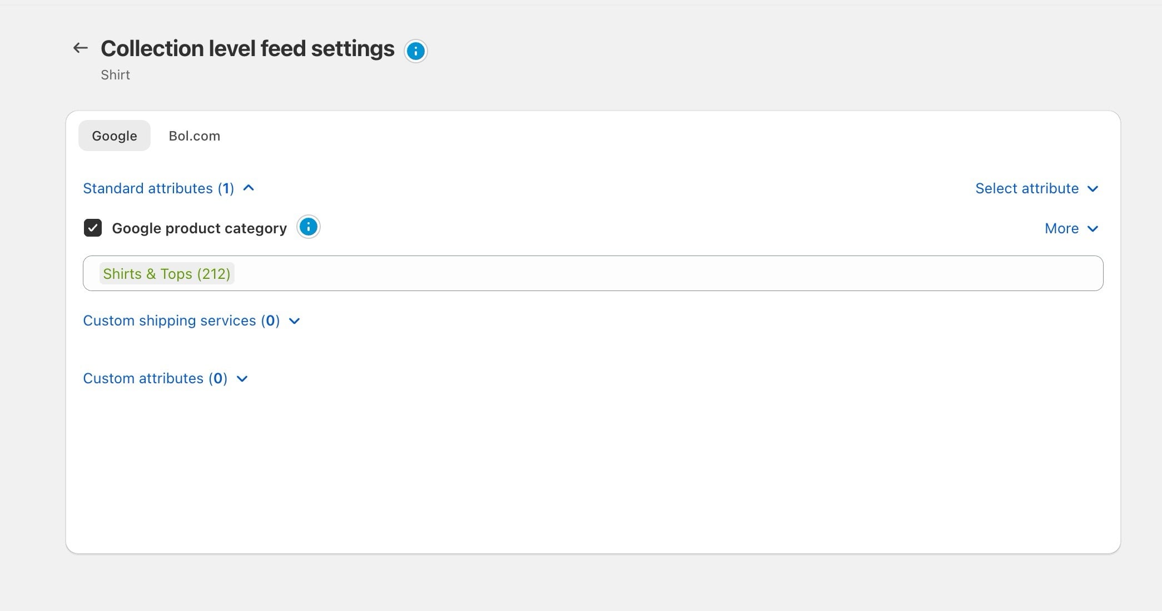Click chevron beside Custom shipping services

(295, 321)
